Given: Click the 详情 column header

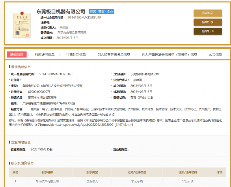Looking at the screenshot, I should (x=219, y=172).
